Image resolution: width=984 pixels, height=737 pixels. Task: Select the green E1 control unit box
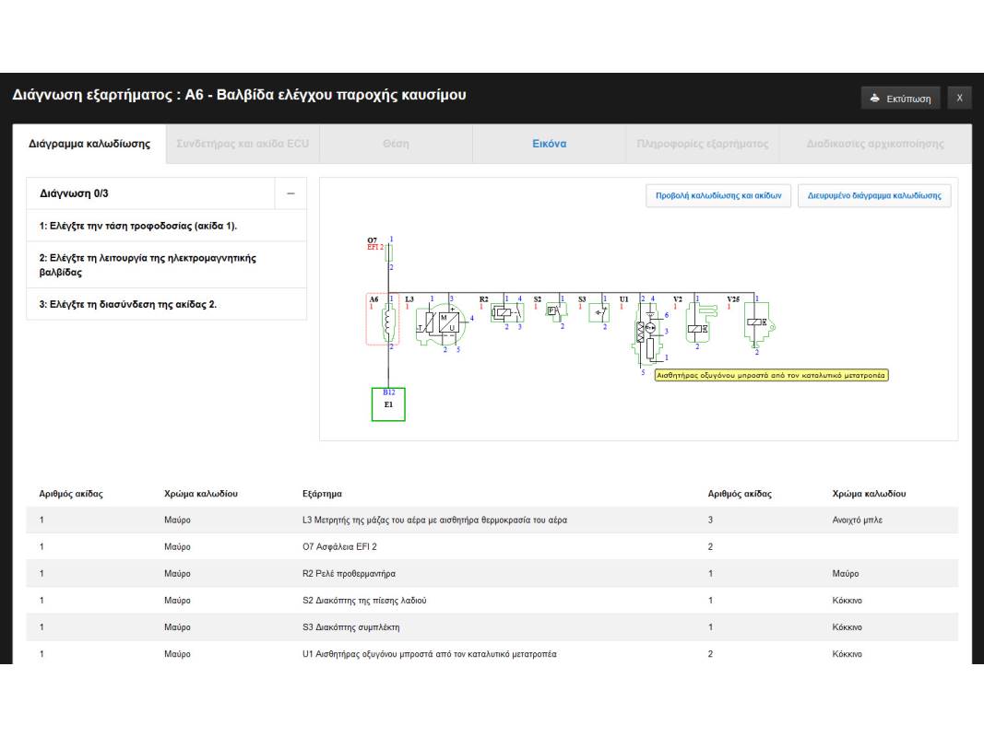click(388, 404)
